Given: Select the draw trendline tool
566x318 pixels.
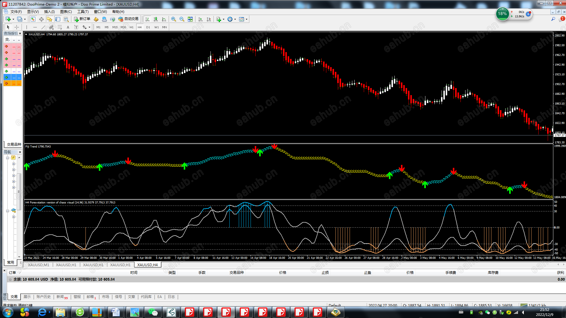Looking at the screenshot, I should coord(43,27).
